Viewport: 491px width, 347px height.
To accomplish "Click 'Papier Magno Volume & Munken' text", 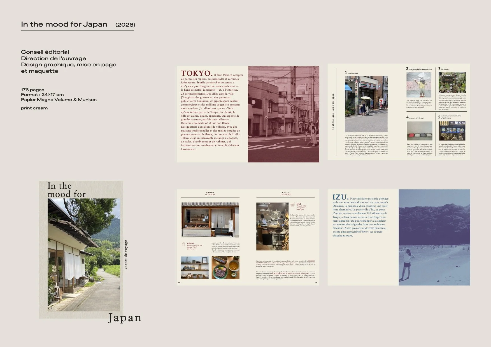I will tap(59, 100).
